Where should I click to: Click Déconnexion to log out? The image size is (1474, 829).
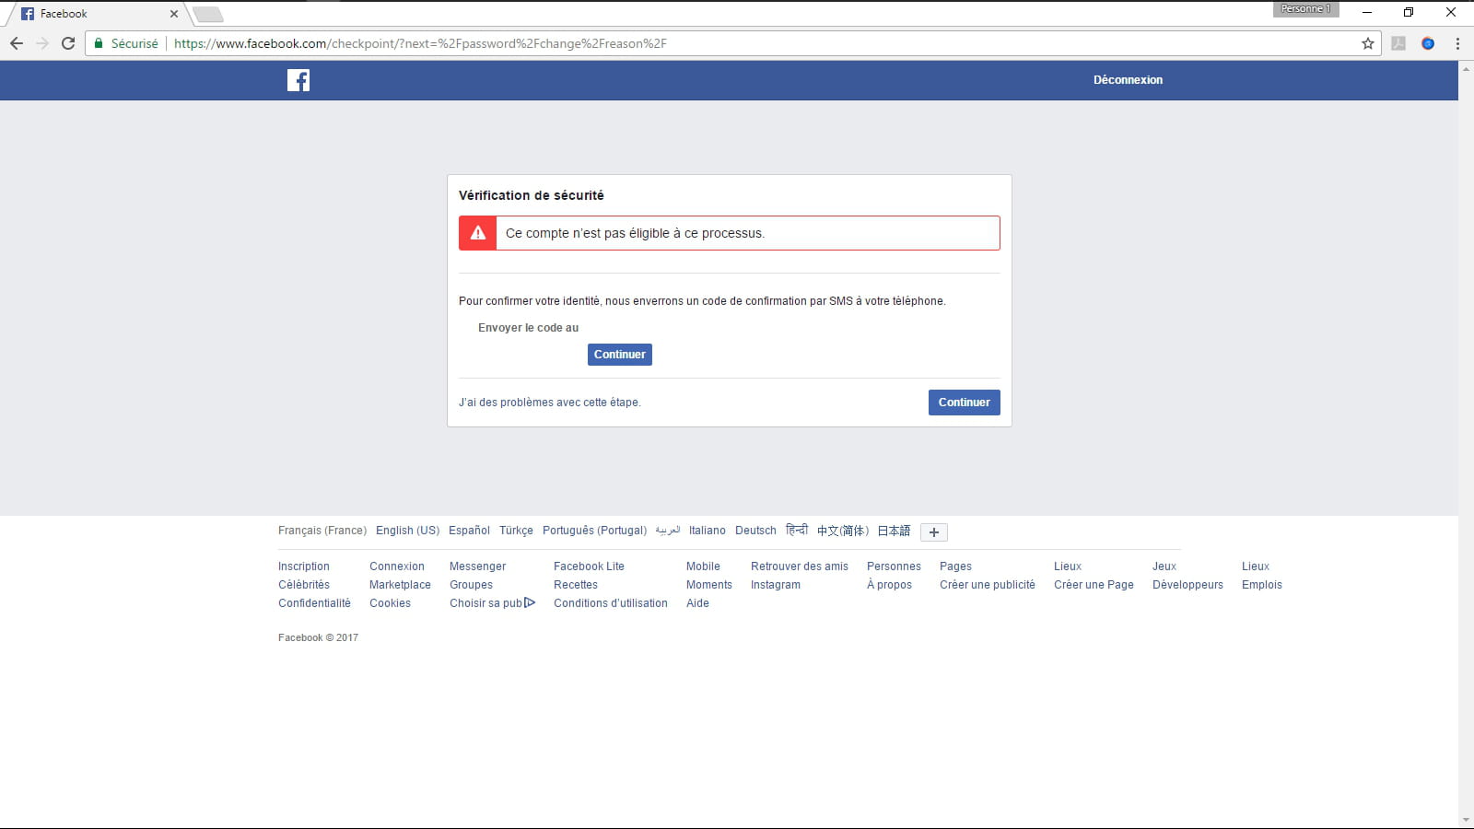(1128, 80)
